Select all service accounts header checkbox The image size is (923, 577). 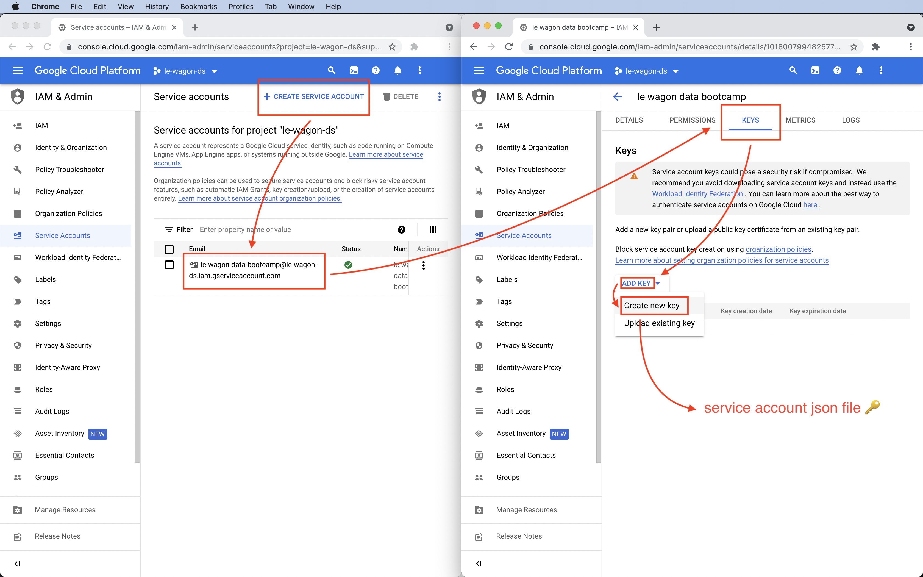pos(169,249)
